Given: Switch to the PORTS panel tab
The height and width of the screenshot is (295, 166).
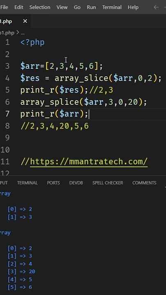Looking at the screenshot, I should 53,183.
